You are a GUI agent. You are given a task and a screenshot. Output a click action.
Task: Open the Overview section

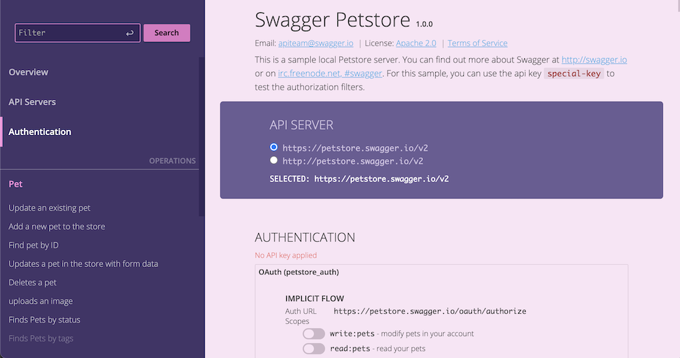point(29,72)
